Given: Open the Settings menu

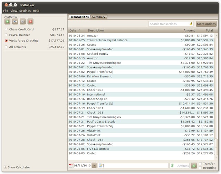Looking at the screenshot, I should point(25,11).
